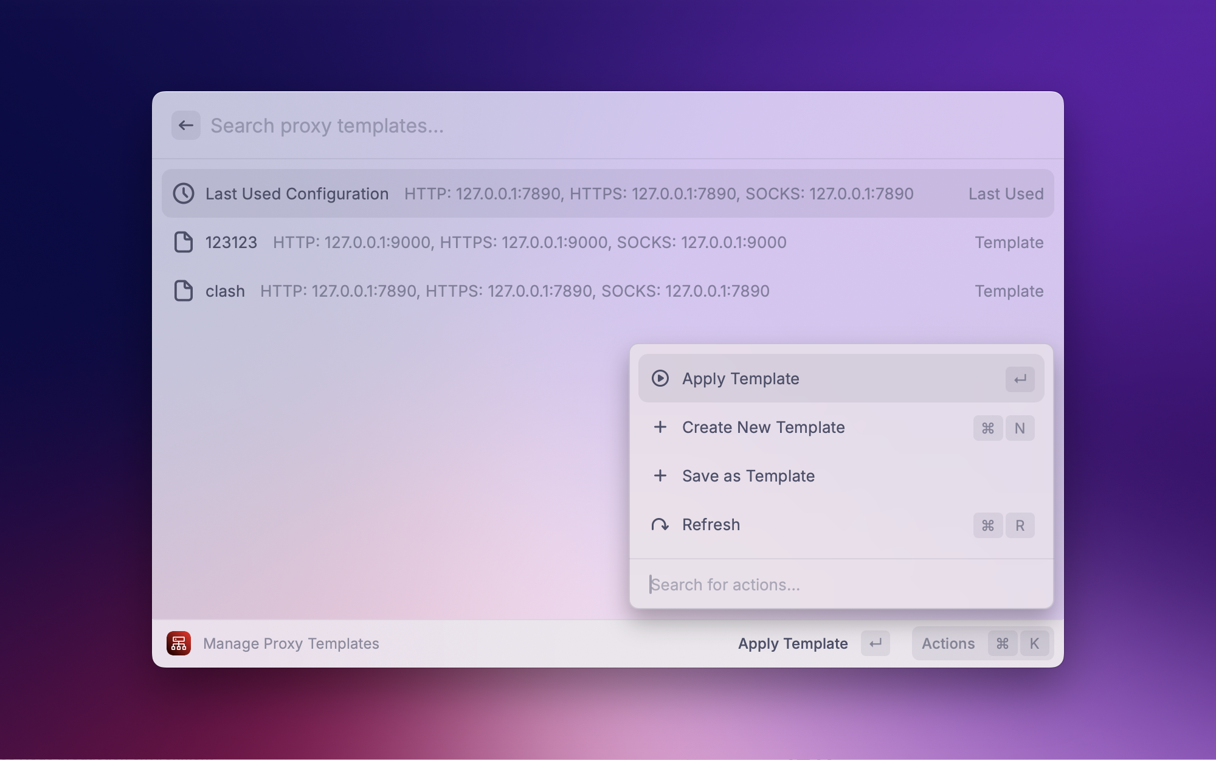Image resolution: width=1216 pixels, height=760 pixels.
Task: Click the document icon beside 123123
Action: [x=184, y=242]
